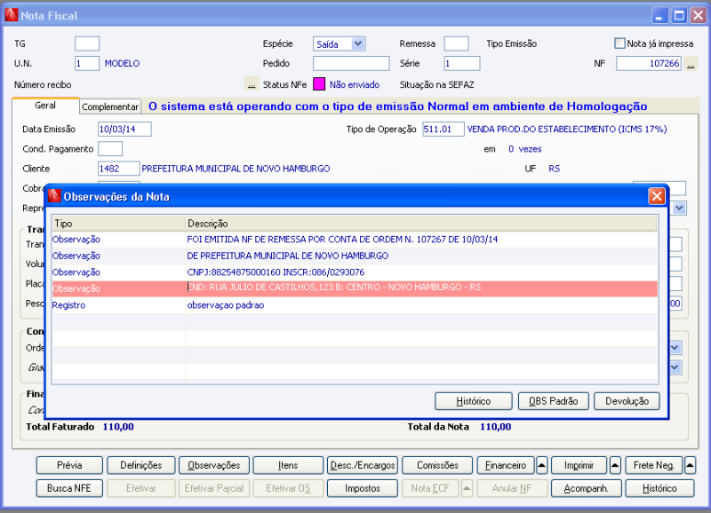Click the Imprimir button
711x513 pixels.
point(579,465)
